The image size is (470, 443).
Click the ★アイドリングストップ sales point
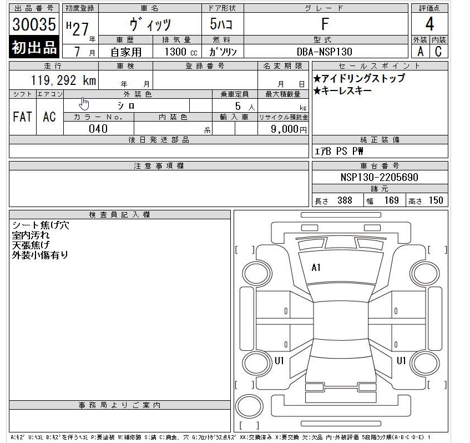(359, 79)
